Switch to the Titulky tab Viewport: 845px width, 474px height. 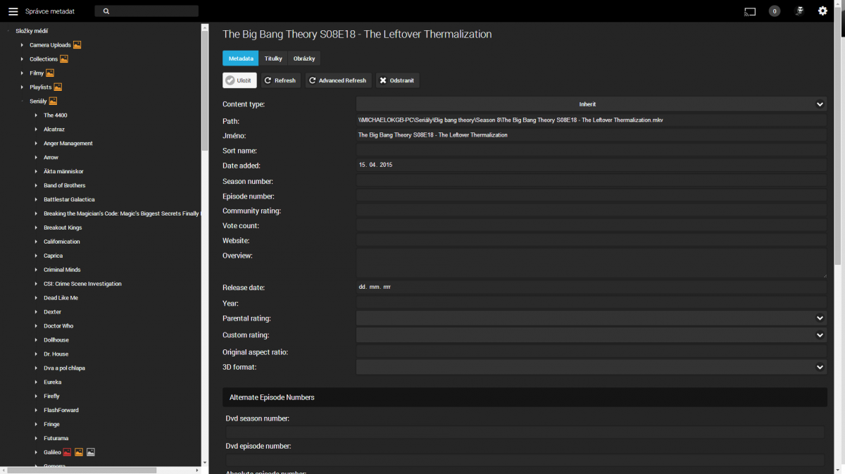point(273,58)
